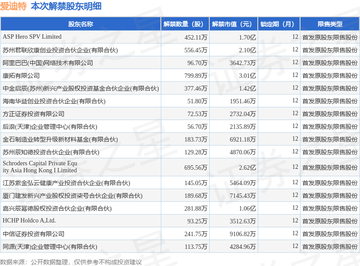Click the 股东名称 column header

tap(81, 24)
